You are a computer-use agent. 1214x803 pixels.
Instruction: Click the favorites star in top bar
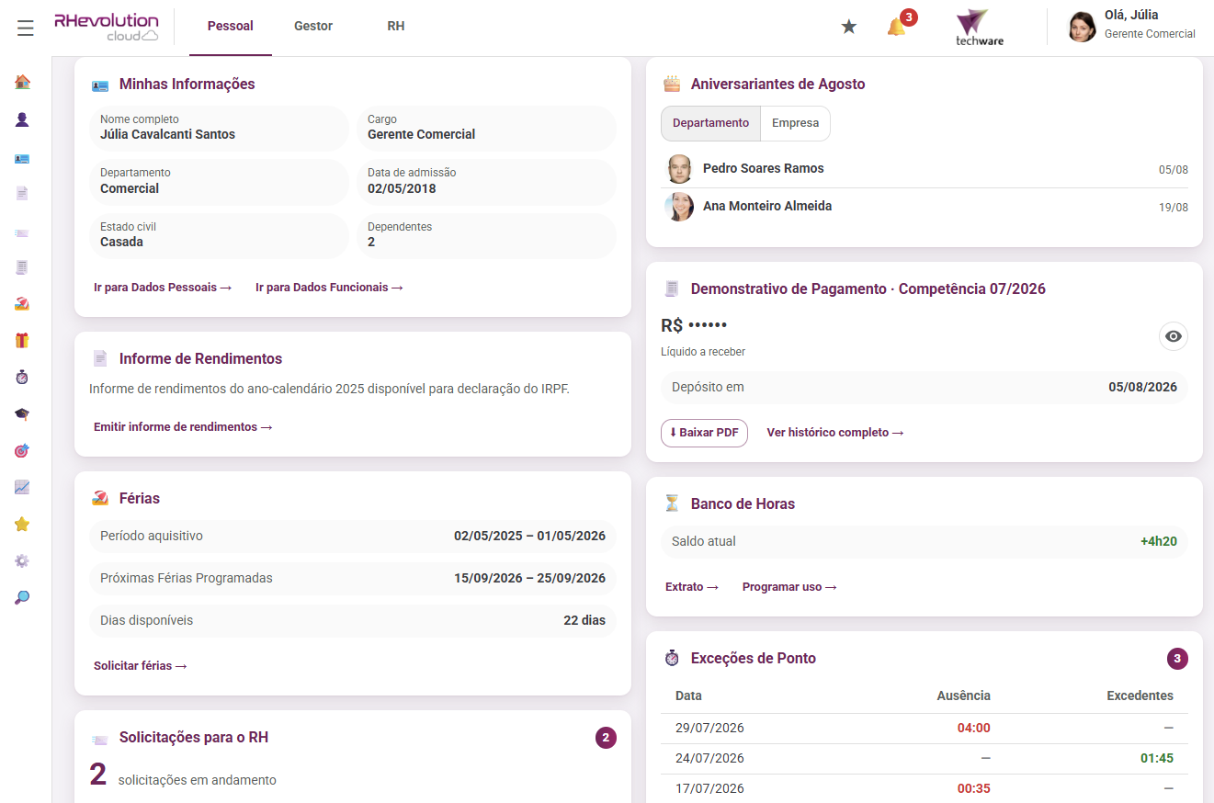849,27
